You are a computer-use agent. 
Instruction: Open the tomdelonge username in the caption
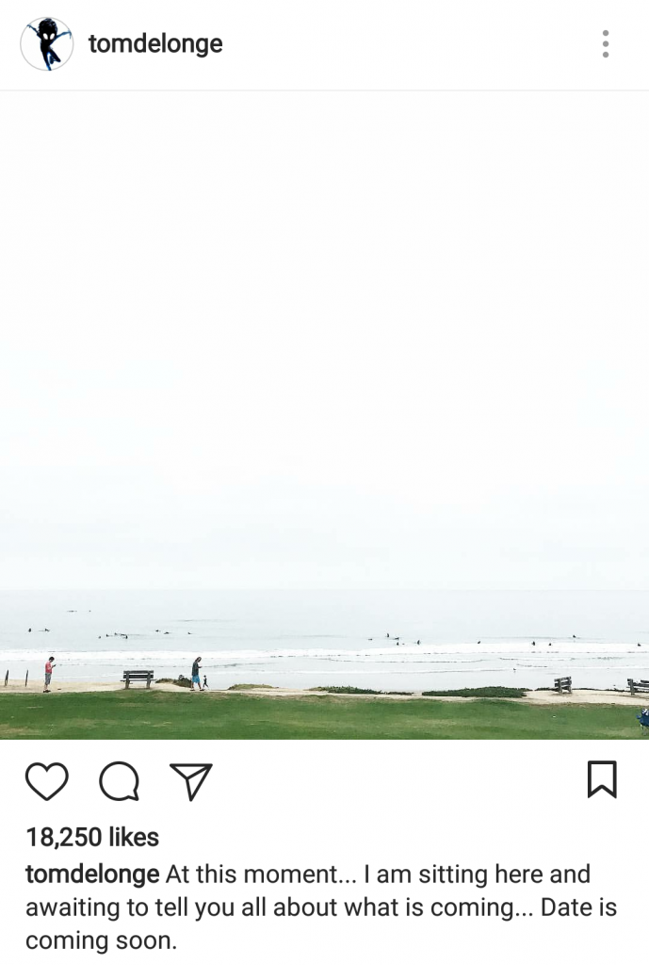[92, 874]
